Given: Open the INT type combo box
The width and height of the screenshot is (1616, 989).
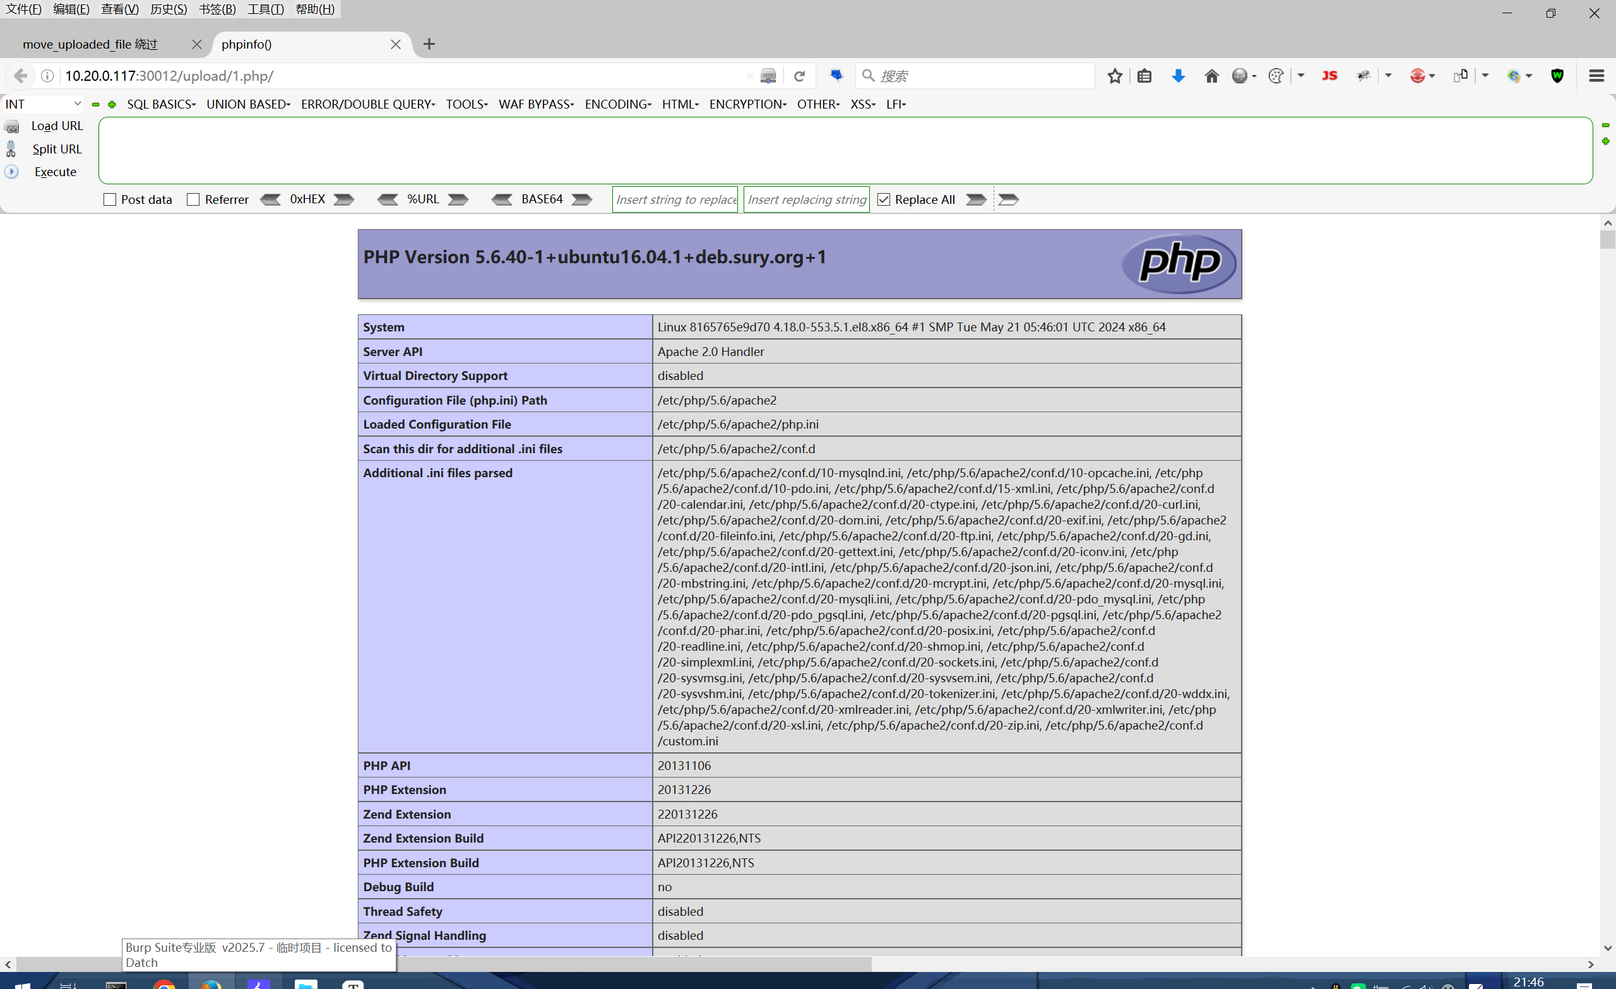Looking at the screenshot, I should click(x=44, y=104).
